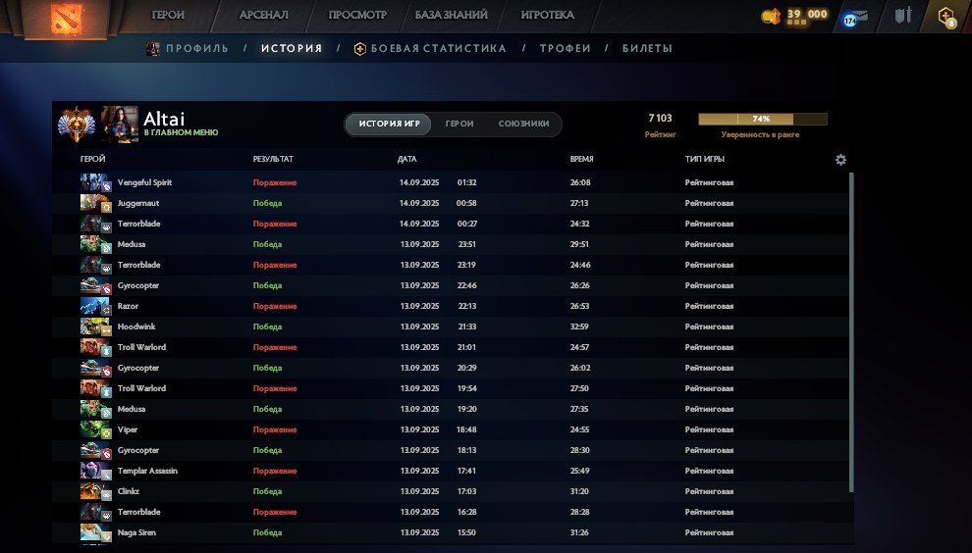Click the rank medal badge next to Altai

click(75, 124)
